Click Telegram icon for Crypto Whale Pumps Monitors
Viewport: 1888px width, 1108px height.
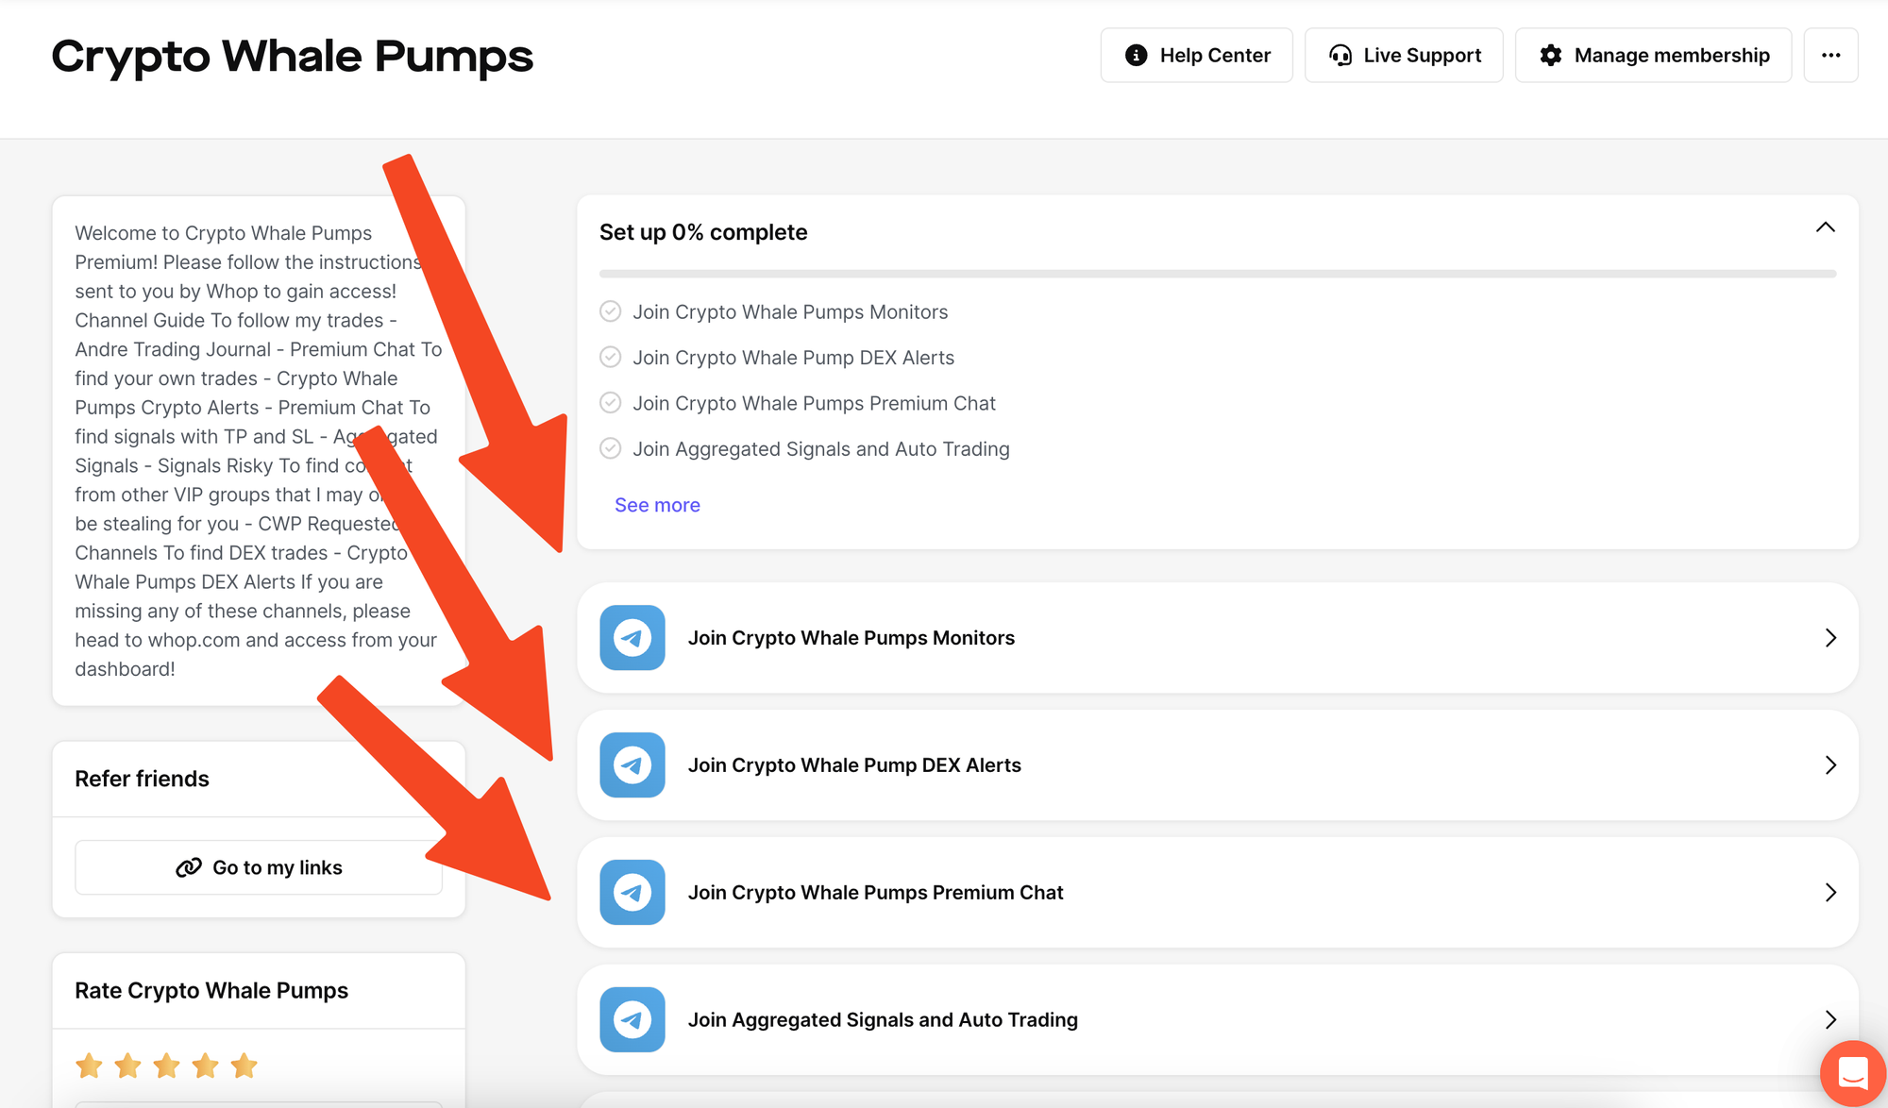tap(632, 638)
